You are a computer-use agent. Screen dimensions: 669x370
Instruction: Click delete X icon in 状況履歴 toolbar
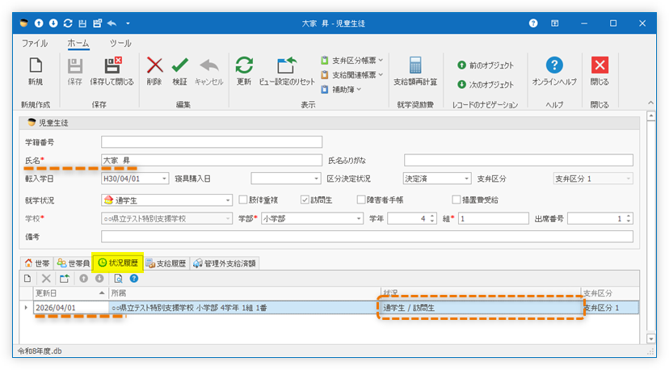click(x=46, y=279)
